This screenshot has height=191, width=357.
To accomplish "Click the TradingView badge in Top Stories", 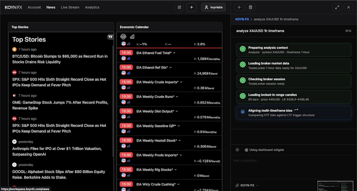I will click(x=110, y=37).
